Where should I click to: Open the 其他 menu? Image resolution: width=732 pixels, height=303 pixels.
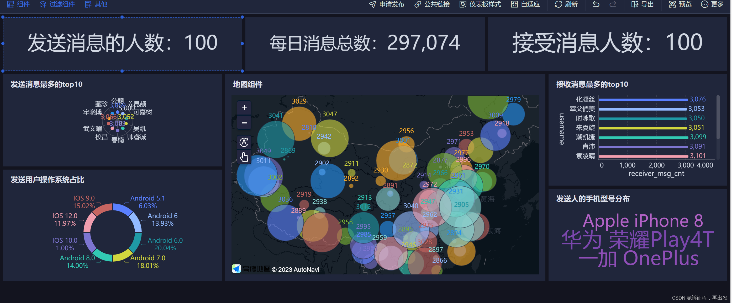tap(96, 4)
